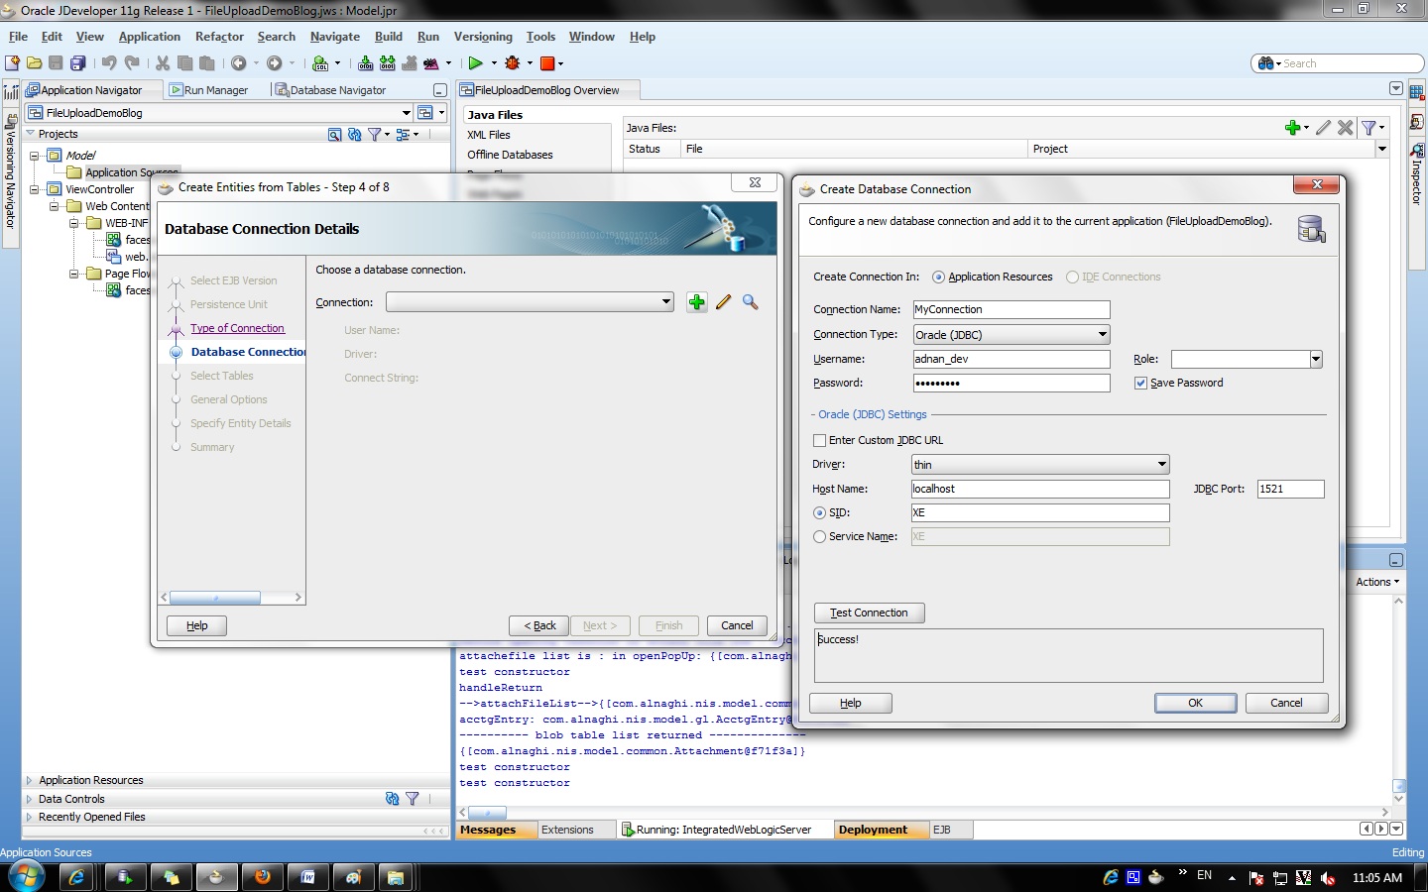Click the Type of Connection step link
The image size is (1428, 892).
coord(237,328)
